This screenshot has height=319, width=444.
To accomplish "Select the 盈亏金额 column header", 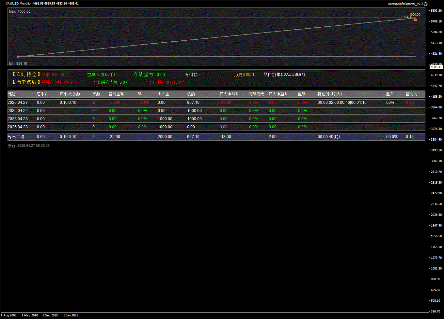I will (116, 94).
